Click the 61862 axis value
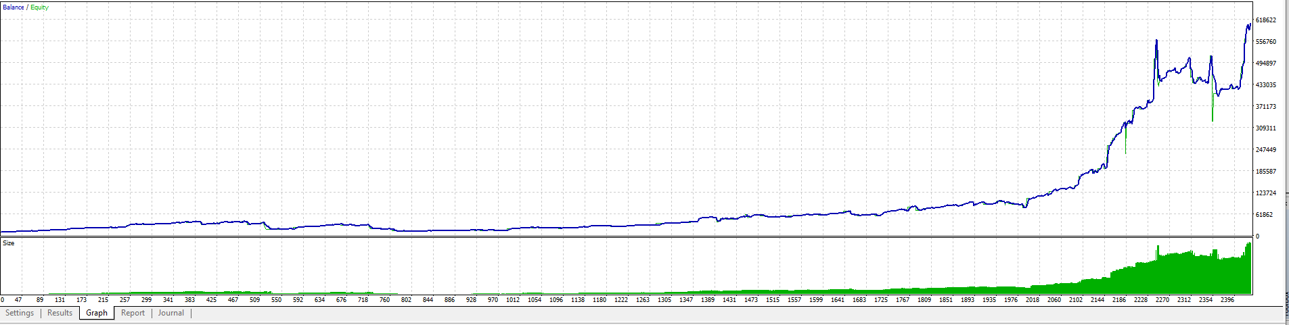The image size is (1289, 325). pos(1265,215)
